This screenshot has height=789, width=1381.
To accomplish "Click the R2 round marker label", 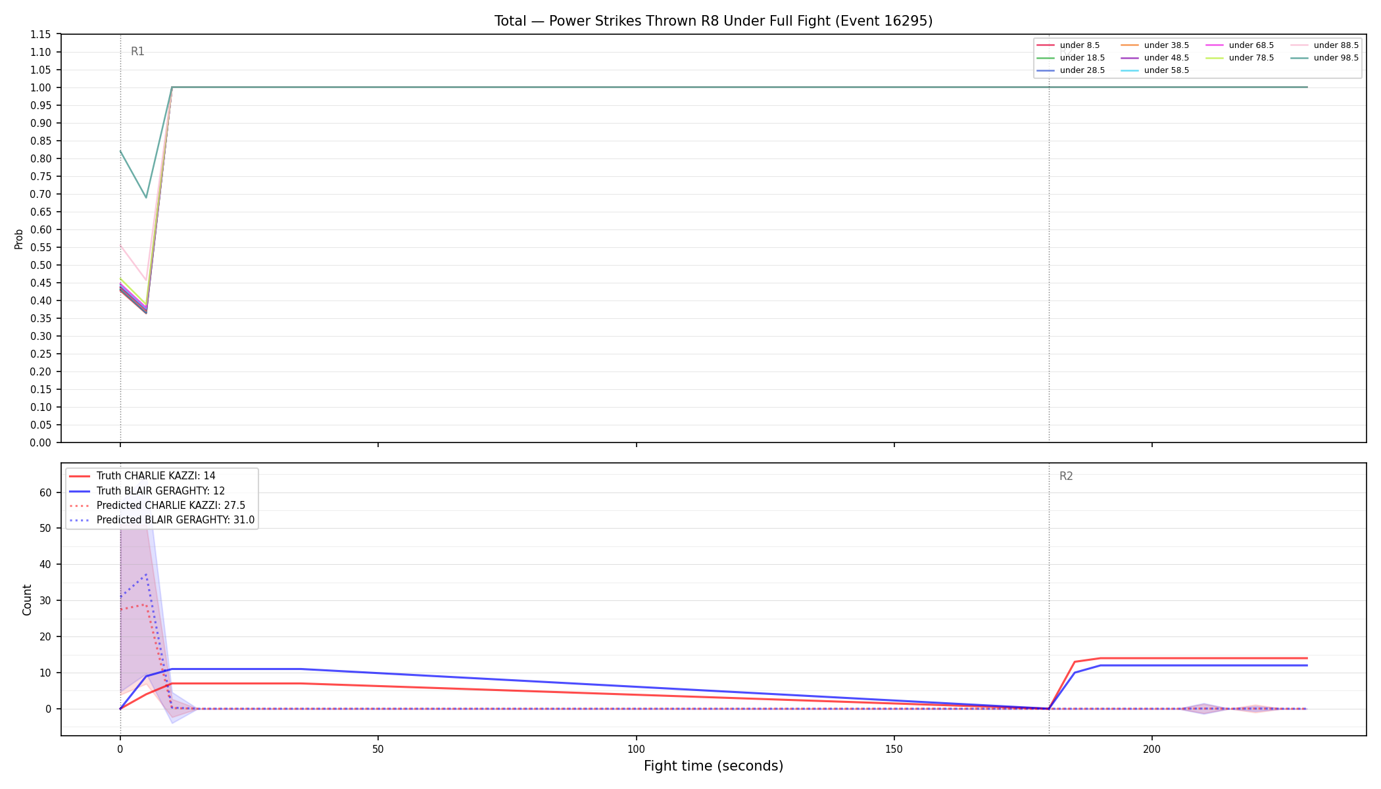I will click(x=1066, y=476).
